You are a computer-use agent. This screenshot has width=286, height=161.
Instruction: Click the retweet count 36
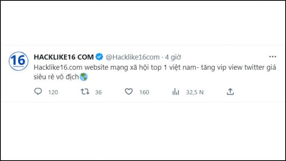(x=98, y=92)
